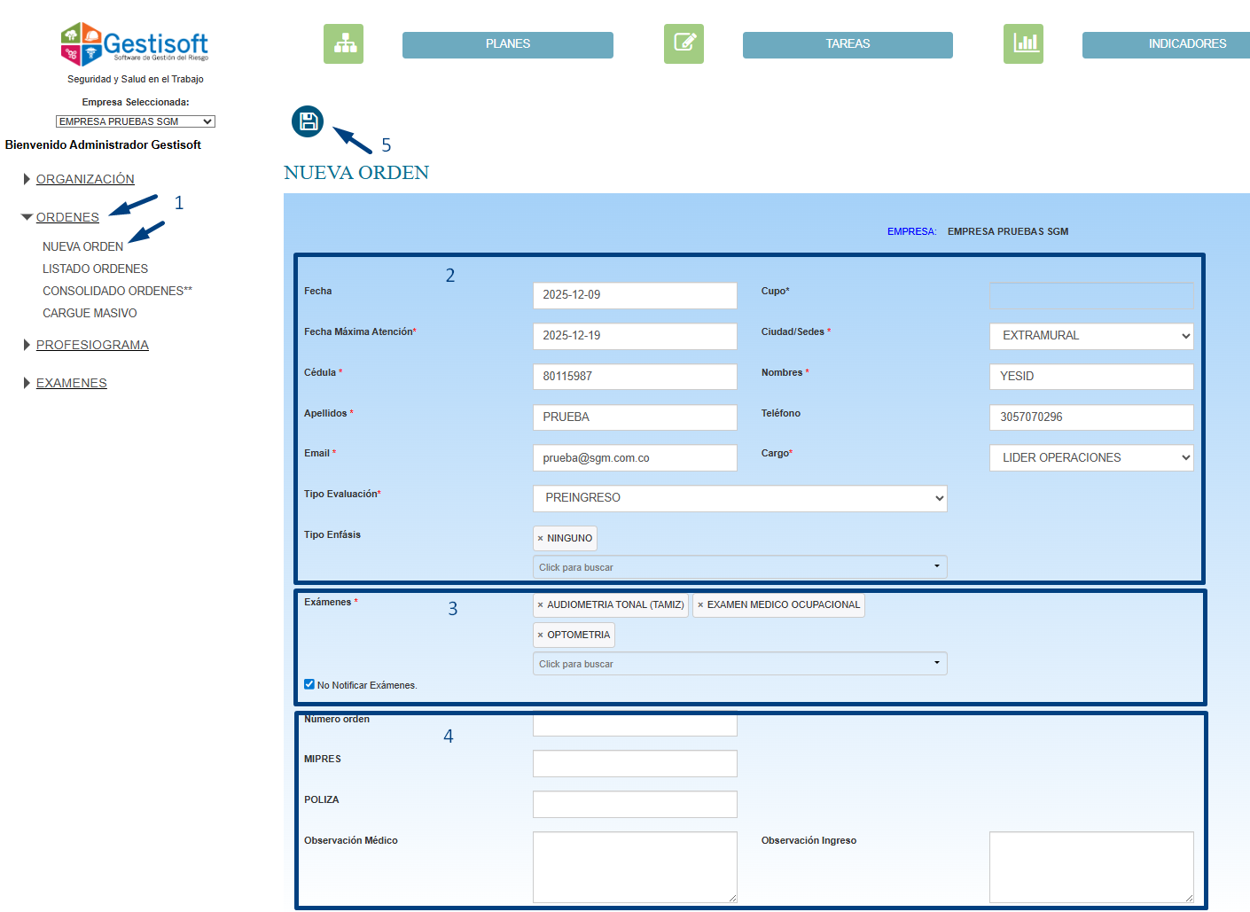1250x912 pixels.
Task: Open CARGUE MASIVO in the sidebar
Action: [90, 313]
